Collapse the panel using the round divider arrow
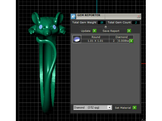Viewport: 162px width, 121px height. pyautogui.click(x=106, y=27)
